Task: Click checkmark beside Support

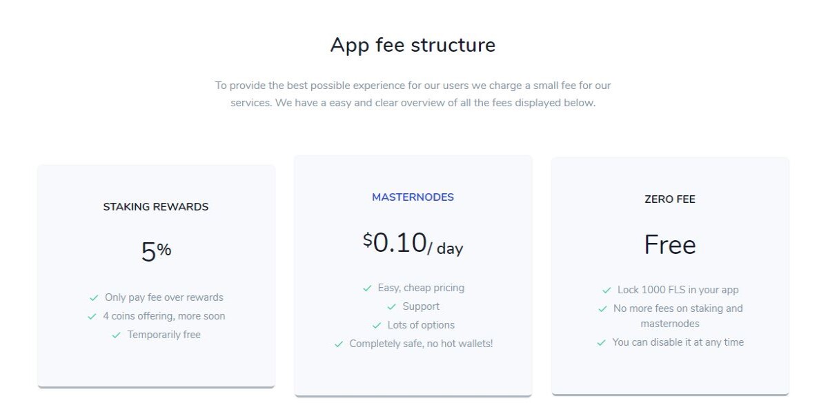Action: [392, 307]
